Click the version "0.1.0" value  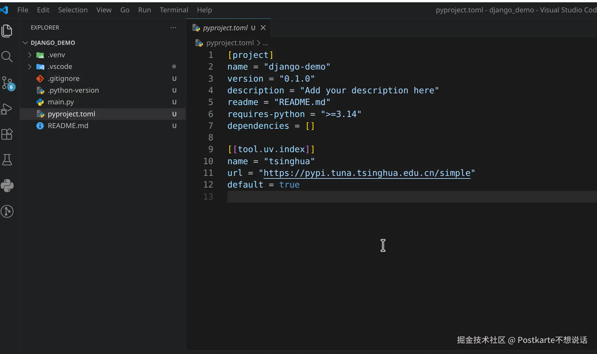(x=297, y=79)
